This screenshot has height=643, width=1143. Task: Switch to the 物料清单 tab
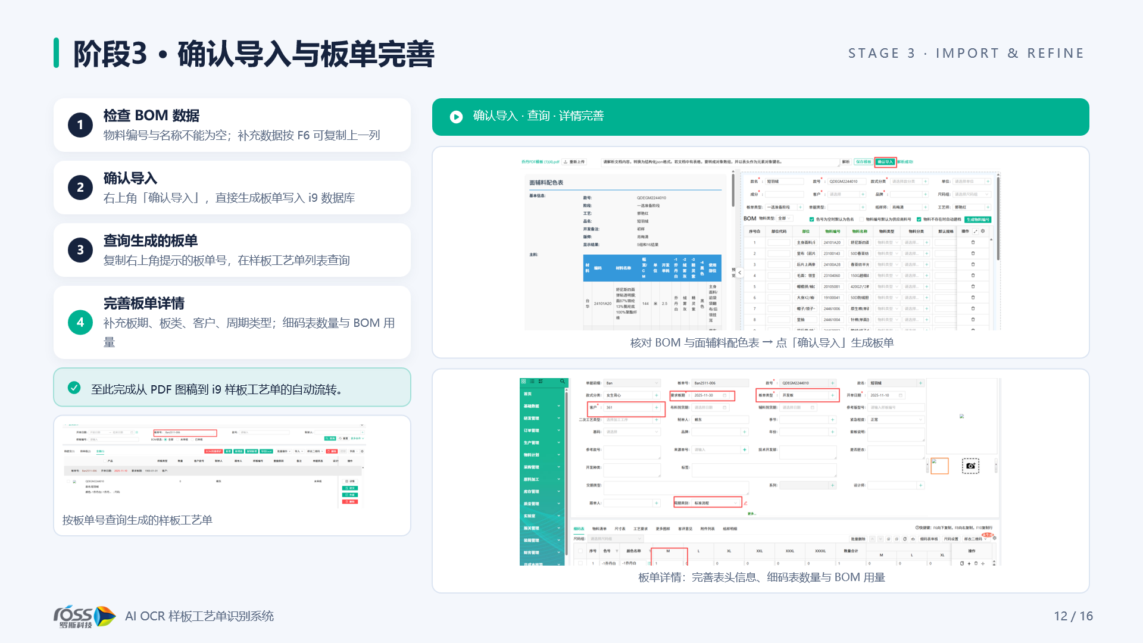(x=599, y=529)
